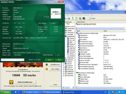
Task: Click the AMD Athlon XP logo
Action: [x=56, y=13]
